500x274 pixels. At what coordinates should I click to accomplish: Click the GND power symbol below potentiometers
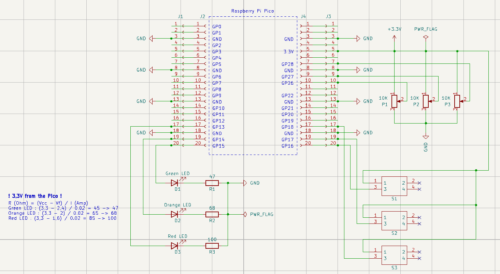(426, 136)
